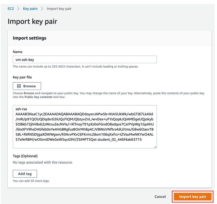Click the student_02_446f4ab63715 key comment text
Screen dimensions: 217x204
click(x=119, y=140)
